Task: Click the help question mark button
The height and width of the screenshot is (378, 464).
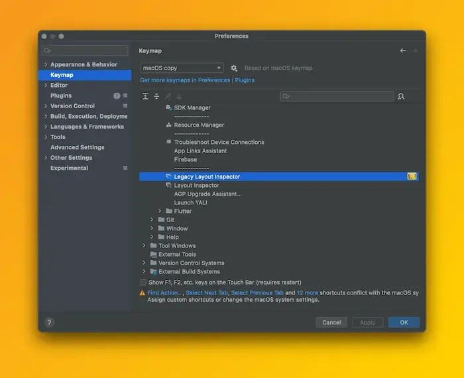Action: coord(49,322)
